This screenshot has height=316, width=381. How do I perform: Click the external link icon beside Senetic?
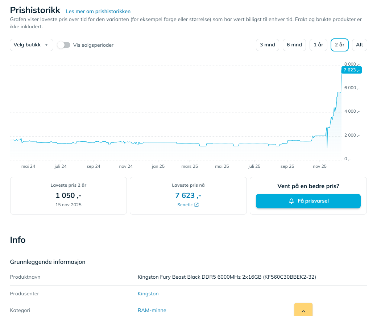tap(196, 205)
